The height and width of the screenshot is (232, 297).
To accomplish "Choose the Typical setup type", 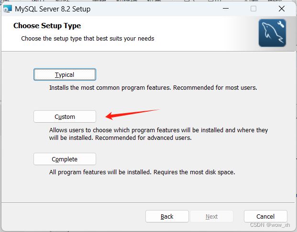I will [65, 74].
